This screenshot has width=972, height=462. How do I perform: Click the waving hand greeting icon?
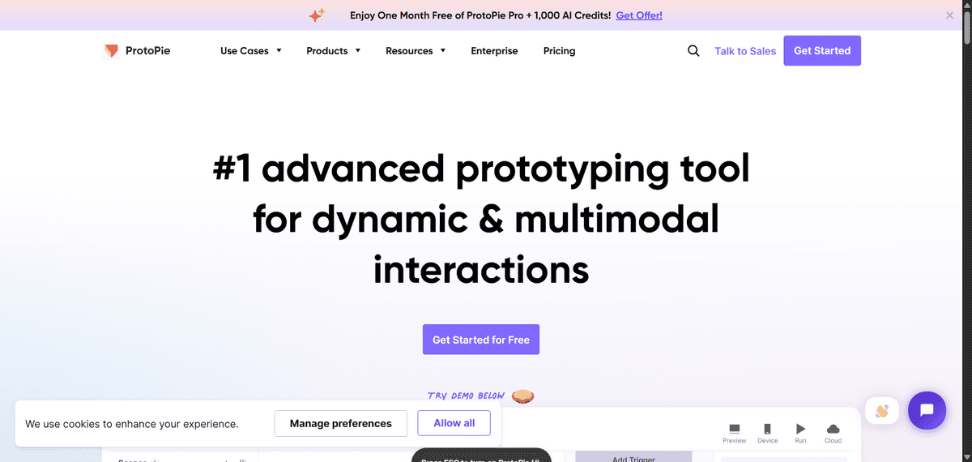tap(882, 411)
